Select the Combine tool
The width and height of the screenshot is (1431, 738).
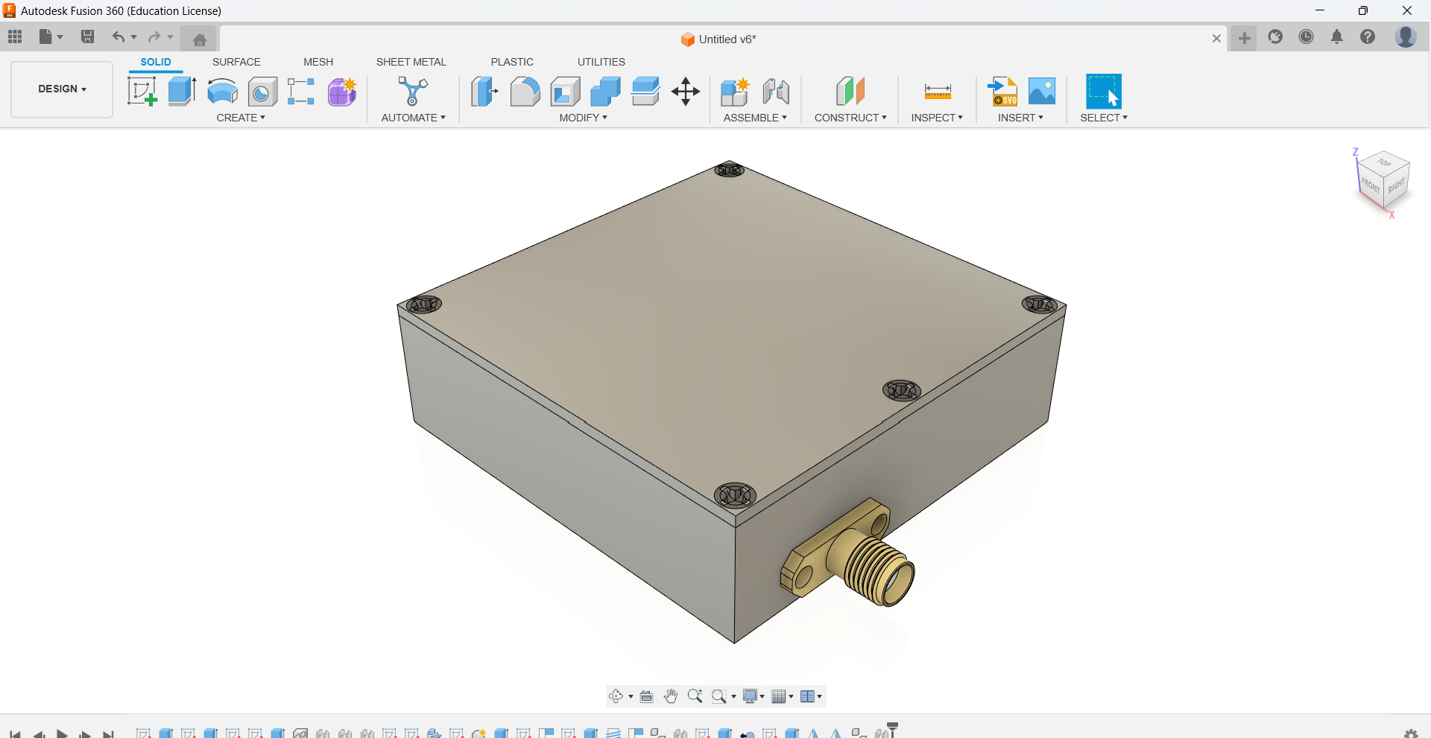(x=605, y=92)
